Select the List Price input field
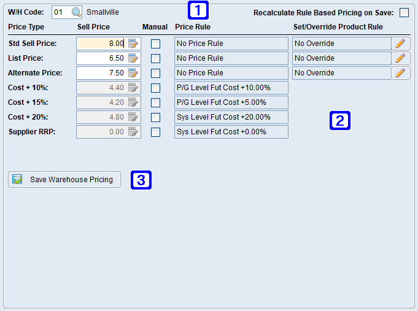 (101, 58)
